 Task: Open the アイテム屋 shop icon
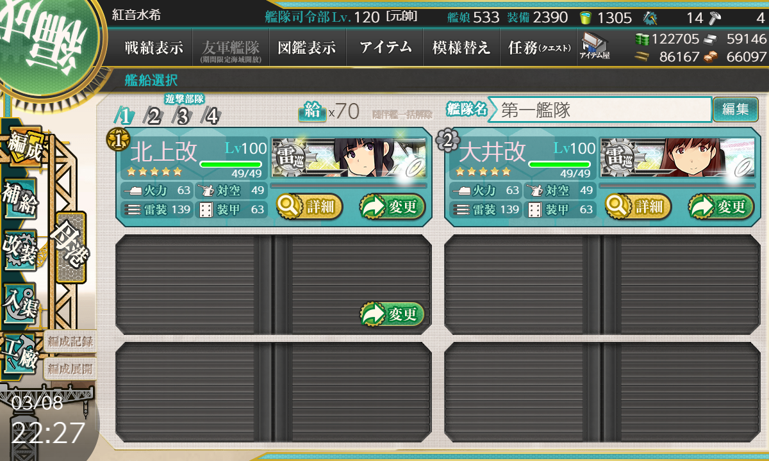click(595, 46)
